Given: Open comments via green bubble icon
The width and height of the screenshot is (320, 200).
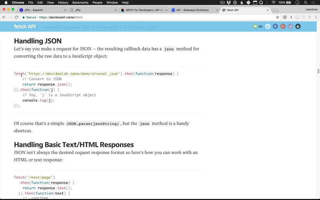Looking at the screenshot, I should [255, 26].
